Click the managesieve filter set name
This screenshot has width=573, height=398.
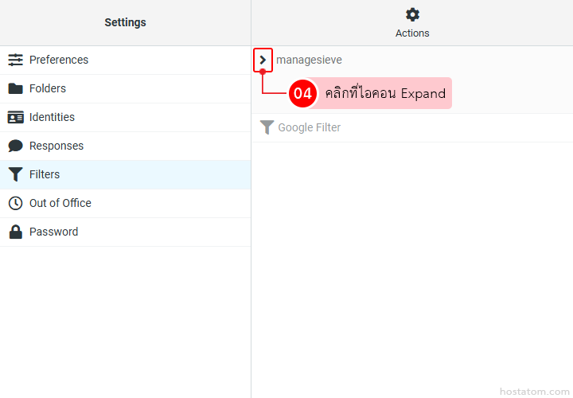(x=309, y=60)
